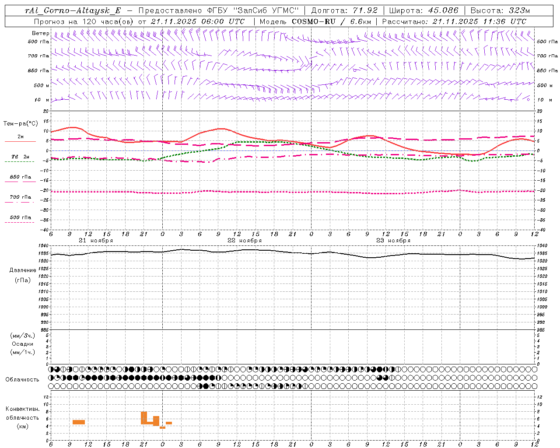560x448 pixels.
Task: Click the 21 ноября date label
Action: coord(96,240)
